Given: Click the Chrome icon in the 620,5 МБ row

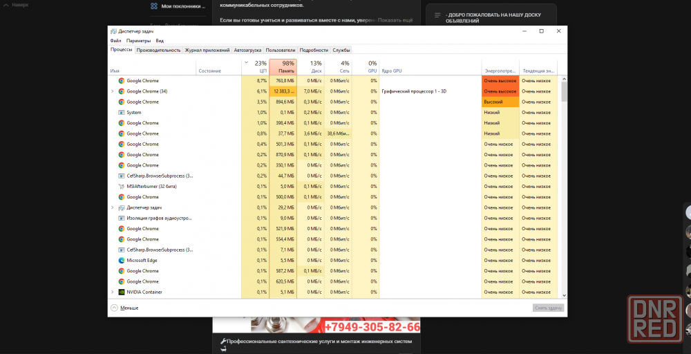Looking at the screenshot, I should click(121, 281).
